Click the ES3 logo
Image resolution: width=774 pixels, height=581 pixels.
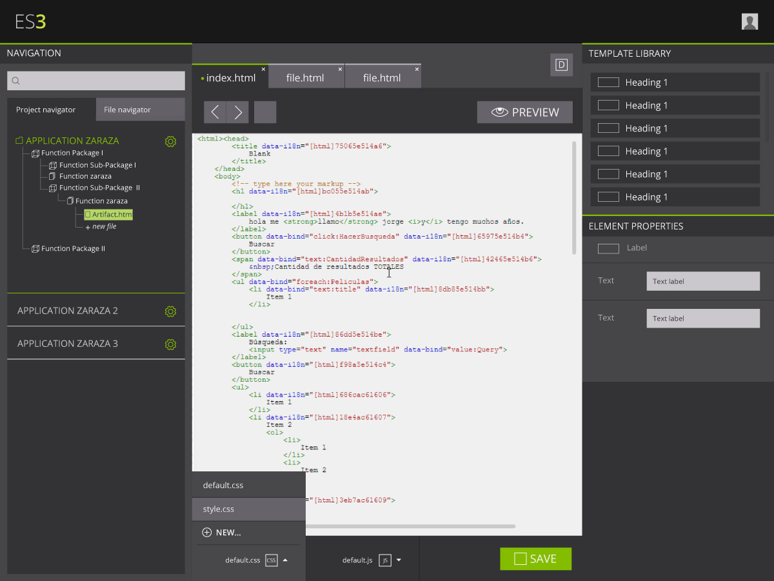(x=30, y=22)
